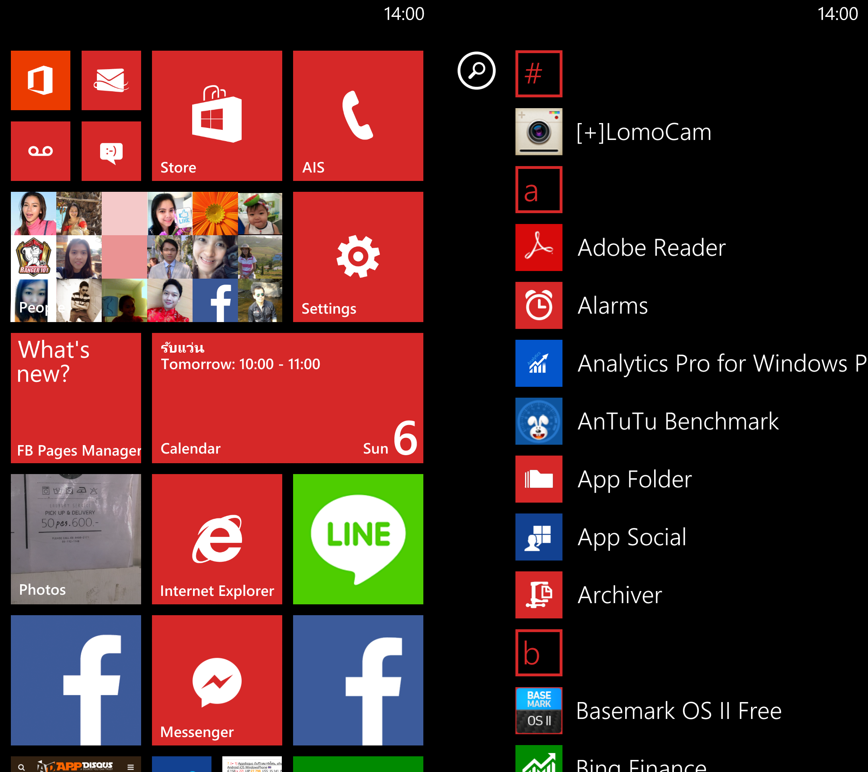
Task: Open the Adobe Reader icon
Action: point(539,248)
